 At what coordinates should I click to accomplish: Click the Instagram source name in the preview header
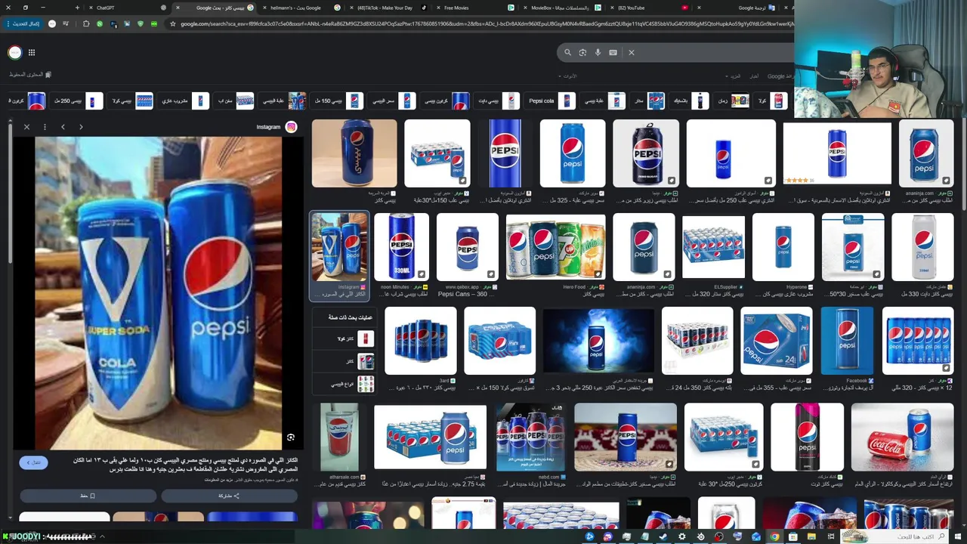coord(268,127)
